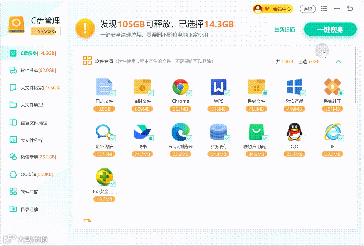364x246 pixels.
Task: Click the orange exclamation warning icon
Action: point(85,28)
